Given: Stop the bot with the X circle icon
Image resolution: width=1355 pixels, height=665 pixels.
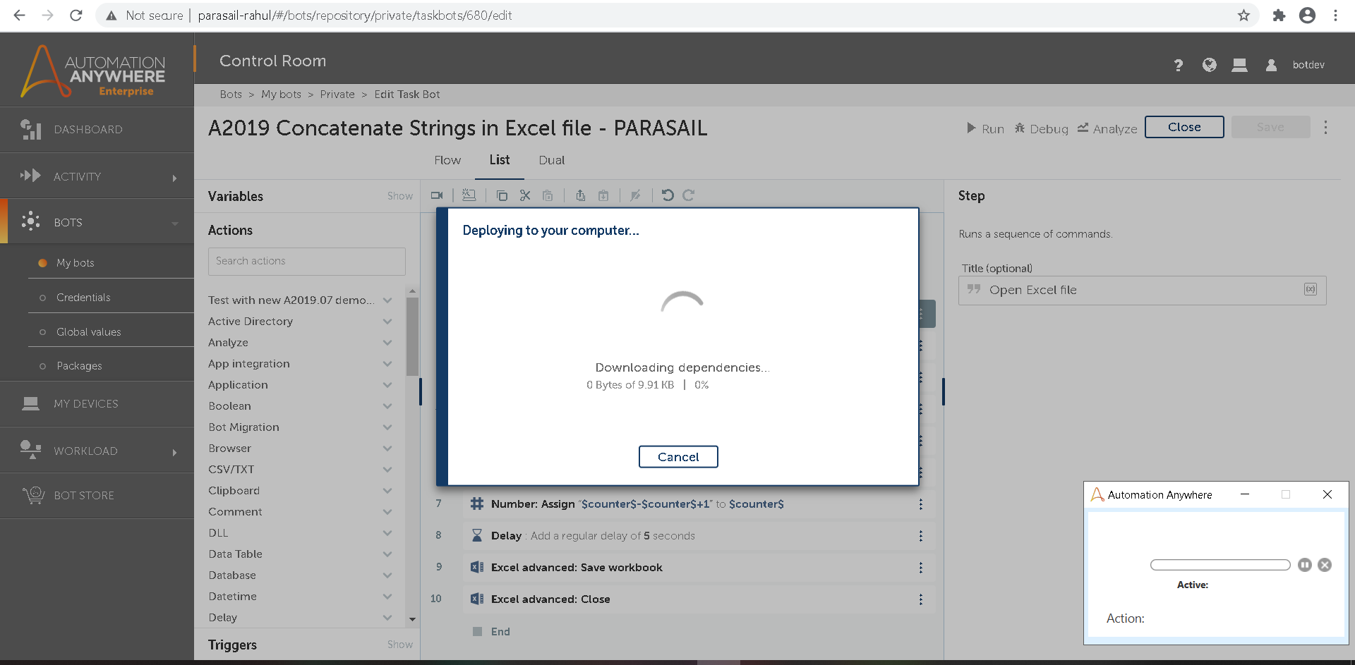Looking at the screenshot, I should (x=1325, y=565).
